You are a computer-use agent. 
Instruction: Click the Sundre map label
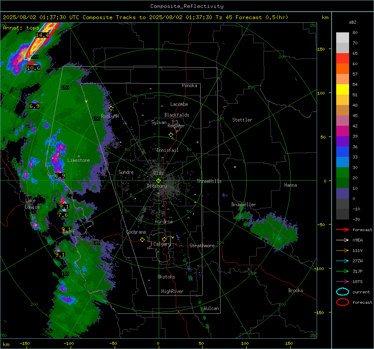coord(126,172)
